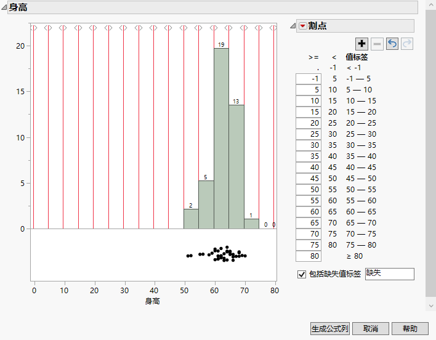Image resolution: width=436 pixels, height=340 pixels.
Task: Click the cut line handle at value 10
Action: 63,28
